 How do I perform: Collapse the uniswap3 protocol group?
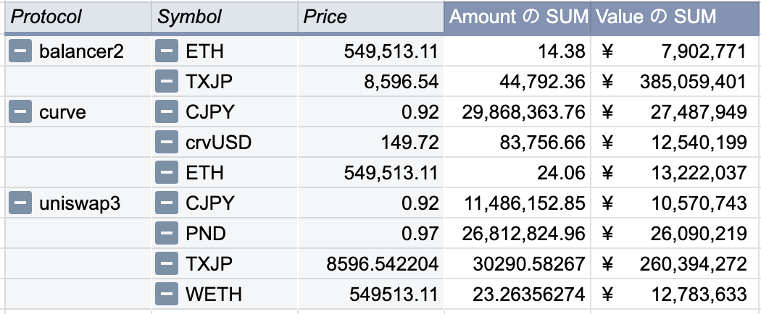[20, 204]
